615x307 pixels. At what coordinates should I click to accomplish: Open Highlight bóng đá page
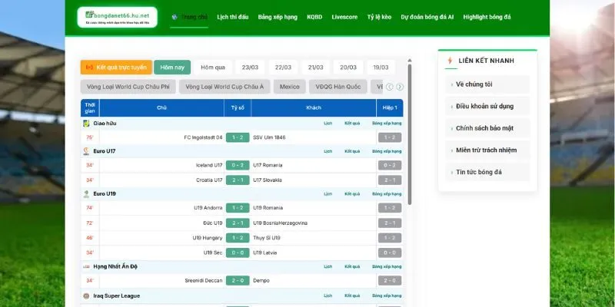point(487,17)
